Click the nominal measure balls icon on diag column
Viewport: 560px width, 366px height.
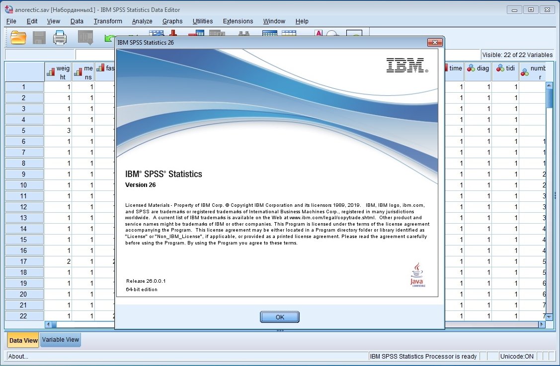[471, 68]
